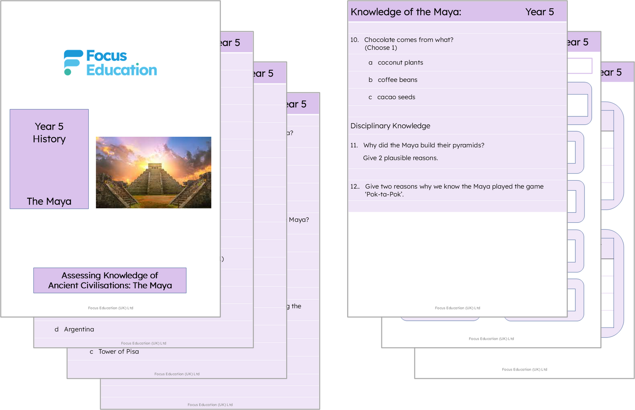Select the Year 5 History title box
This screenshot has width=635, height=410.
tap(49, 133)
